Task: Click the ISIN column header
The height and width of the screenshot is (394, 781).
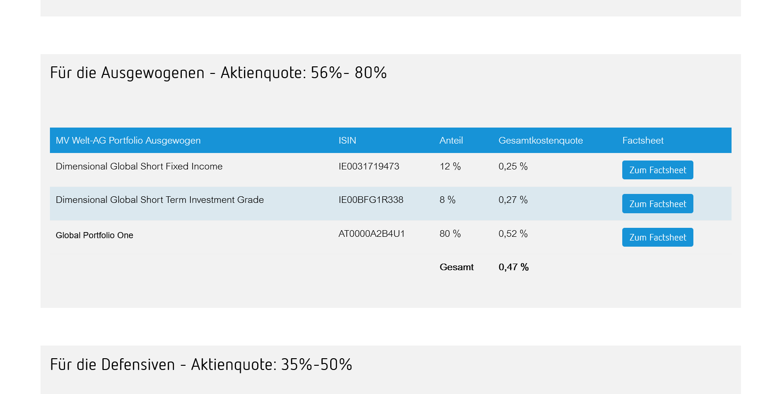Action: point(347,140)
